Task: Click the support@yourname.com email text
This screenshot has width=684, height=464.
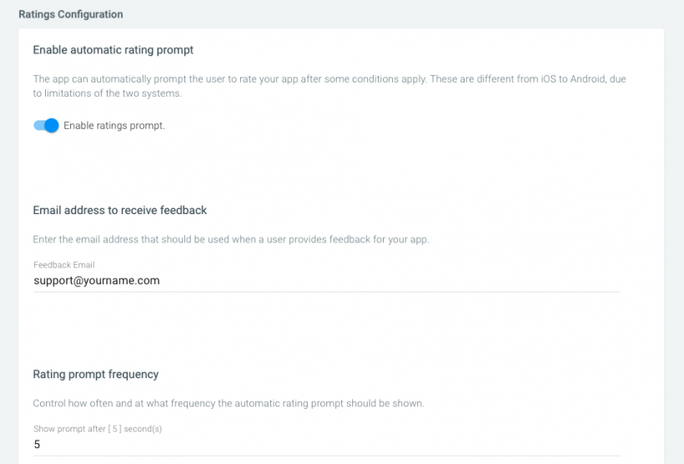Action: 97,281
